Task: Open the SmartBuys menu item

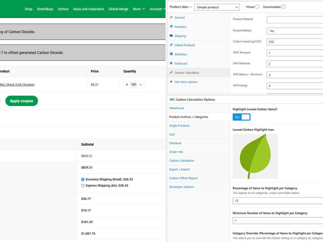Action: coord(45,9)
